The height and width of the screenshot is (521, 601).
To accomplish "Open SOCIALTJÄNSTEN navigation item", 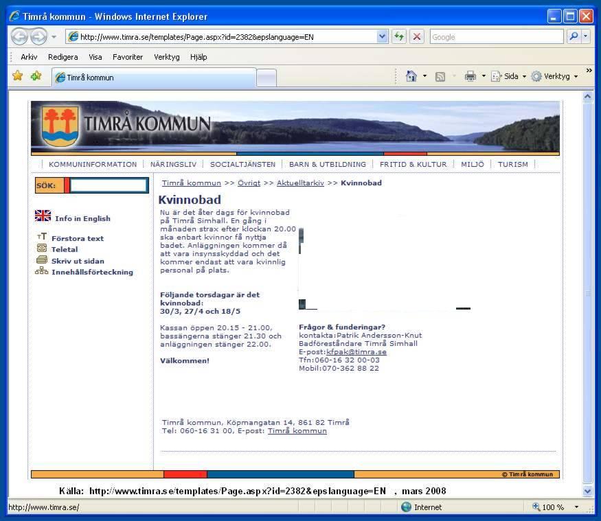I will [x=242, y=164].
